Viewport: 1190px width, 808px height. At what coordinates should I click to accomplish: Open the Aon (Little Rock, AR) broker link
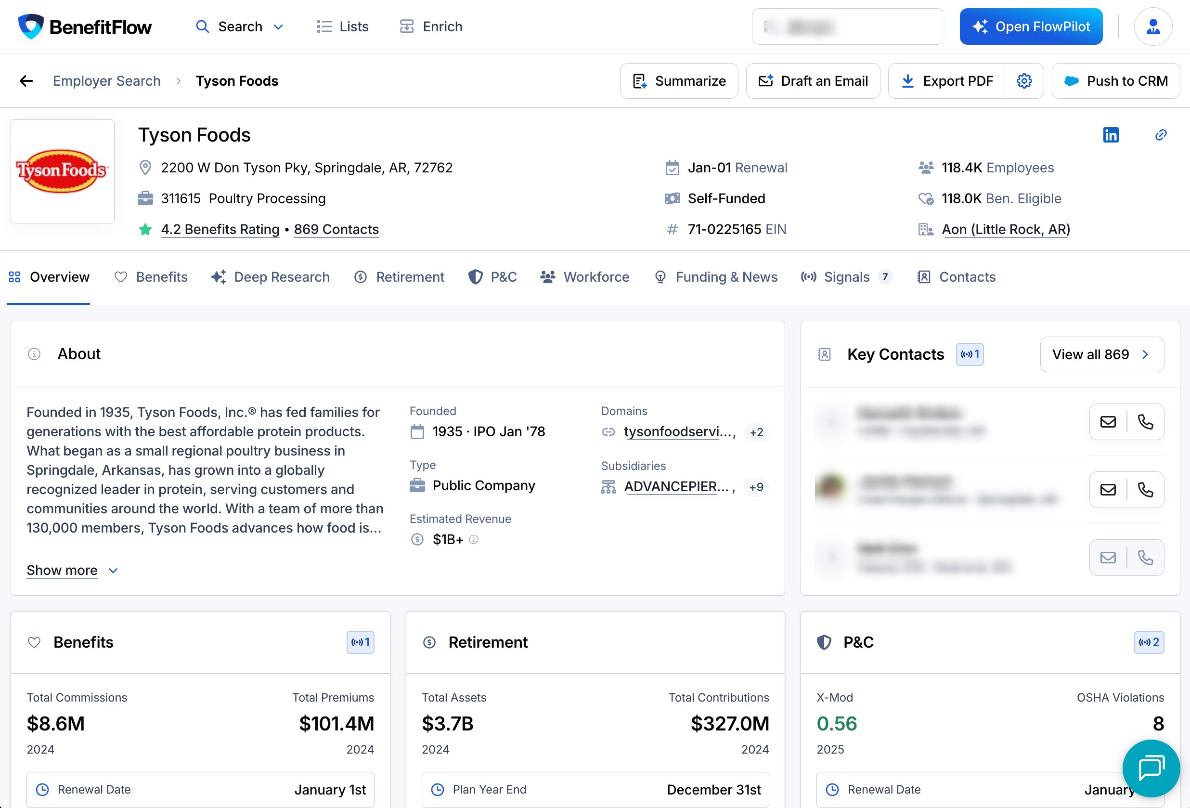1006,229
